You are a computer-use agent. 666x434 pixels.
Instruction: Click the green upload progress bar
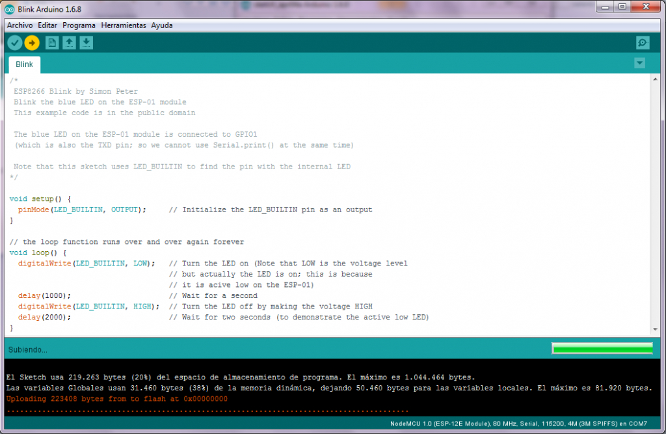602,349
